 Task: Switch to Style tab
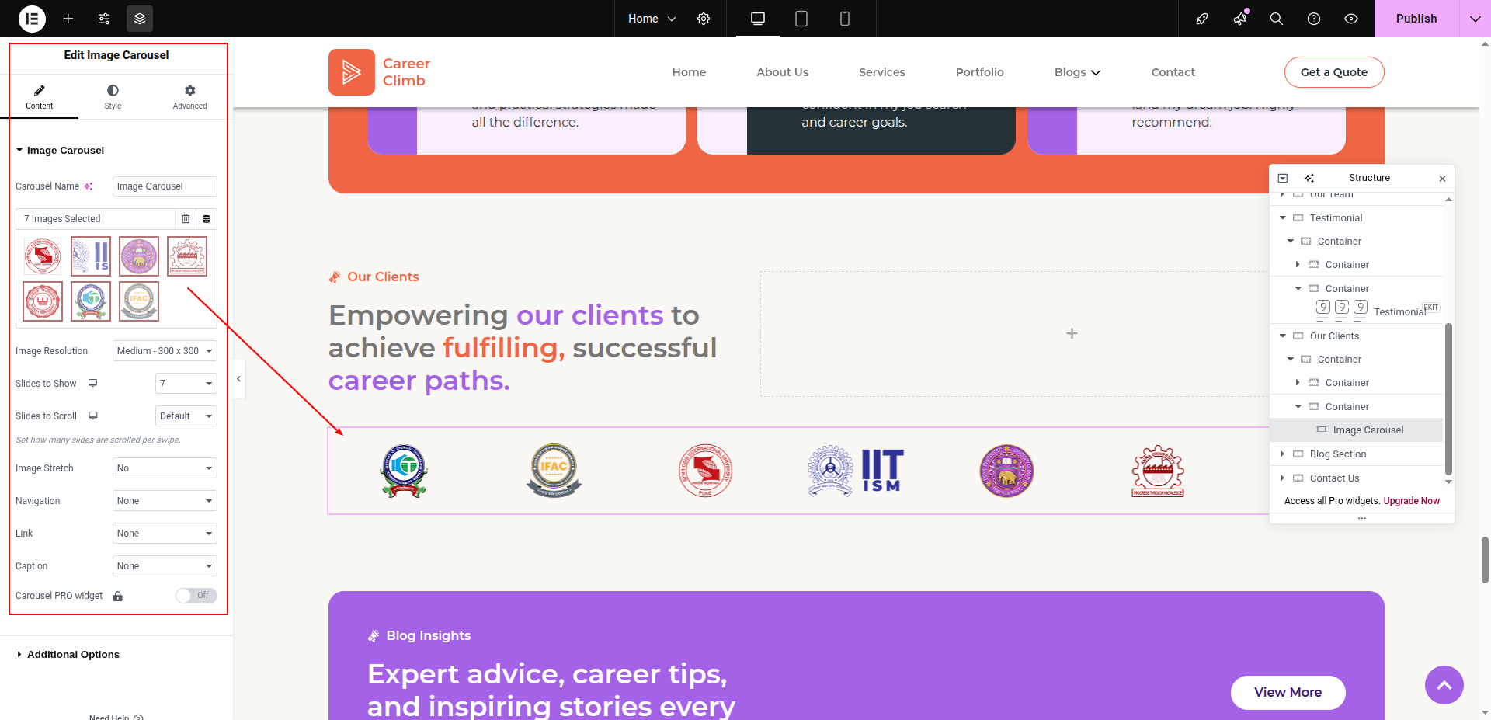pos(113,97)
